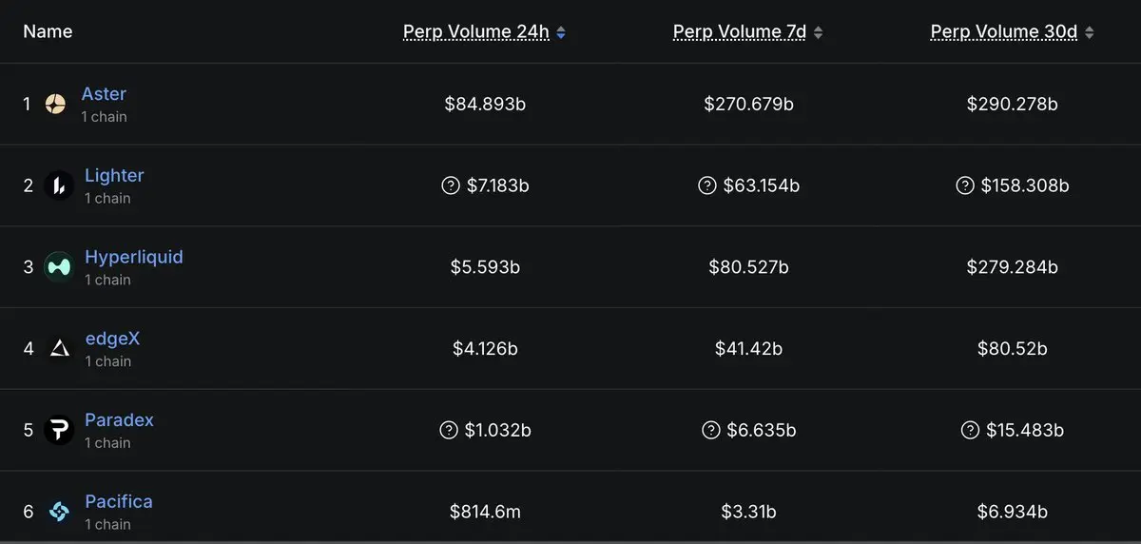Click question mark icon beside Paradex $1.032b
Screen dimensions: 1141x544
[x=449, y=430]
